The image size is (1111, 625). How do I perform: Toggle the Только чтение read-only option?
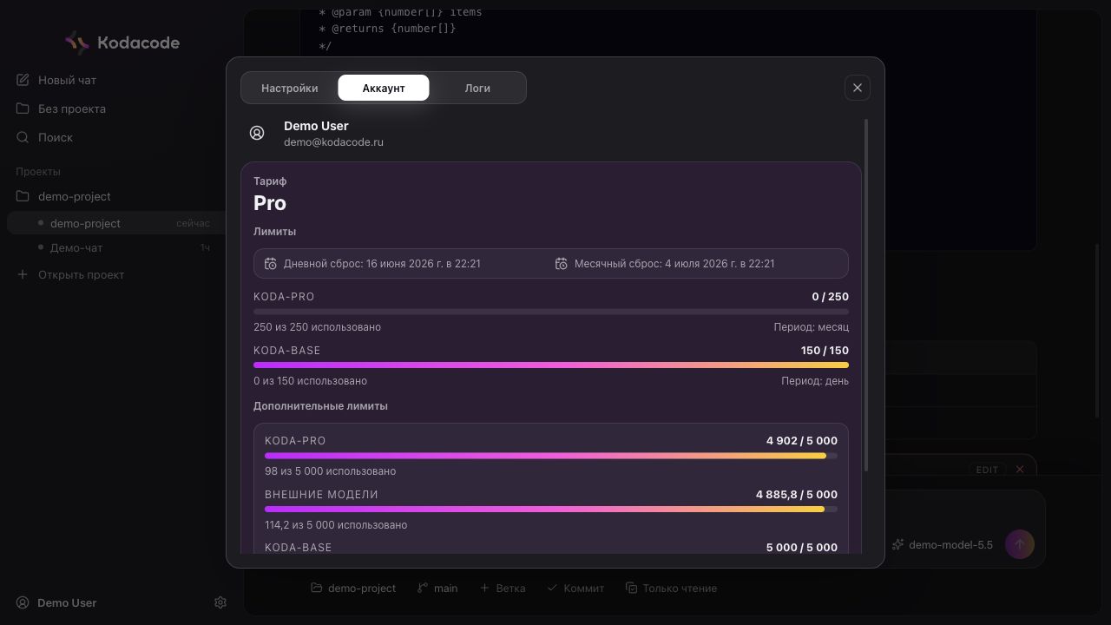671,588
